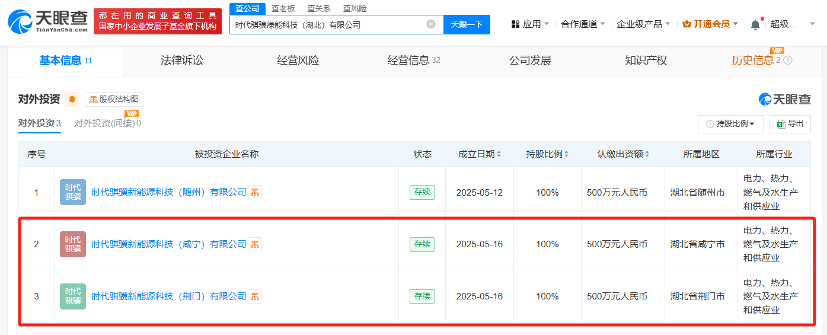Open equity chart icon for 咸宁 company

pos(255,244)
